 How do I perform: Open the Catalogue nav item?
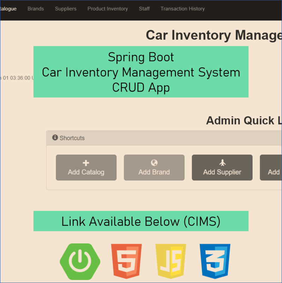(x=8, y=9)
